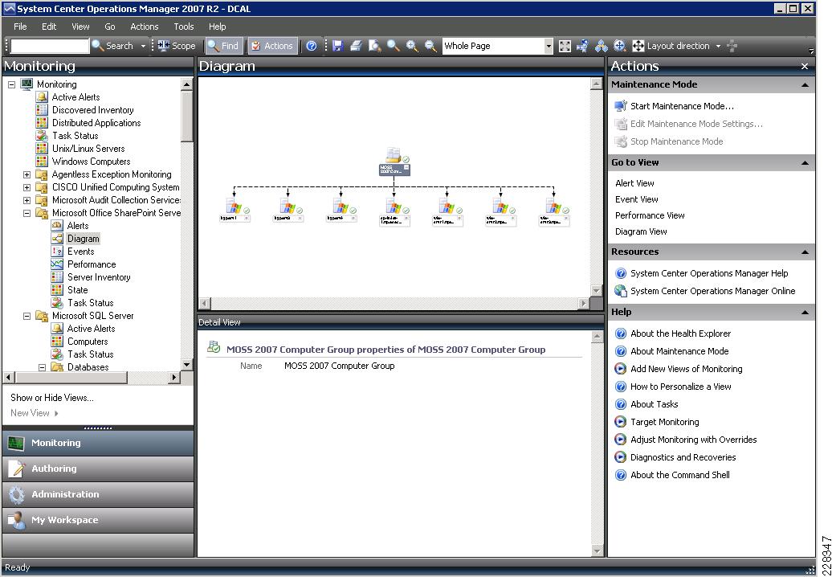Viewport: 832px width, 577px height.
Task: Click the diagram pane horizontal scrollbar
Action: click(x=395, y=304)
